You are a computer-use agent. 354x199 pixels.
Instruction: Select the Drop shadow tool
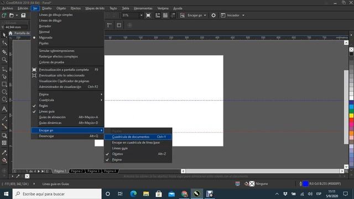point(4,135)
